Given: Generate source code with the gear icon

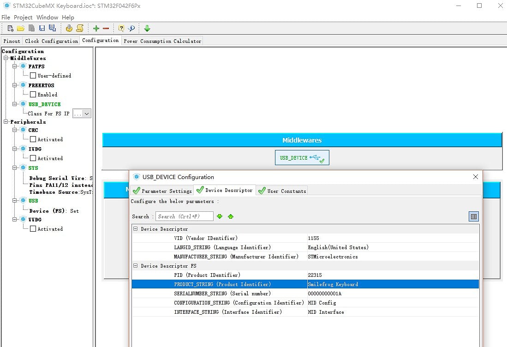Looking at the screenshot, I should (69, 29).
